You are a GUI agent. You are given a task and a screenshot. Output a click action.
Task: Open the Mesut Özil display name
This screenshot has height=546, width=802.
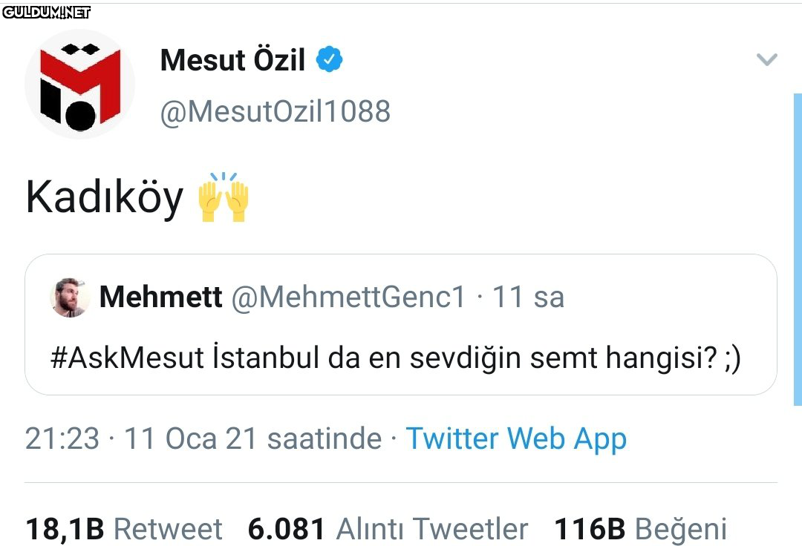point(232,60)
